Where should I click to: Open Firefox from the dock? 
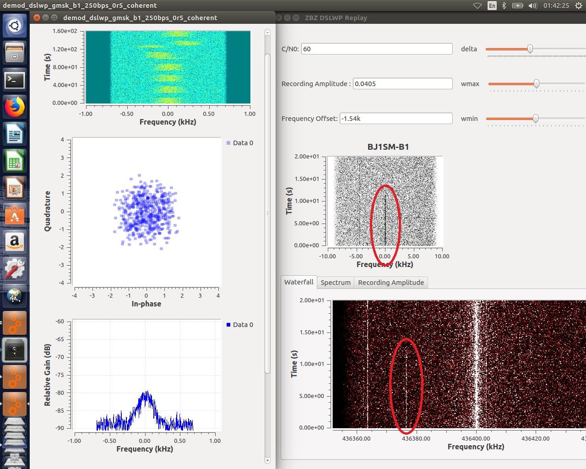[15, 107]
